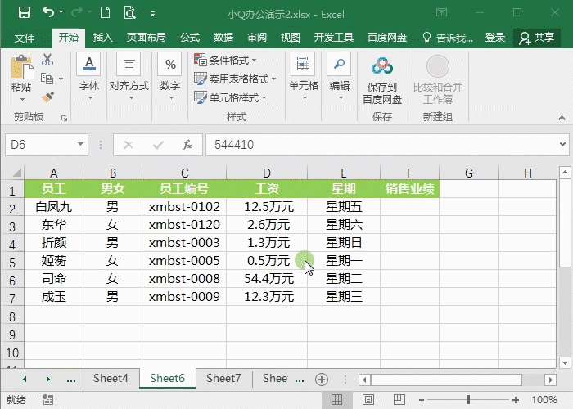Switch to the Sheet7 tab

[223, 378]
